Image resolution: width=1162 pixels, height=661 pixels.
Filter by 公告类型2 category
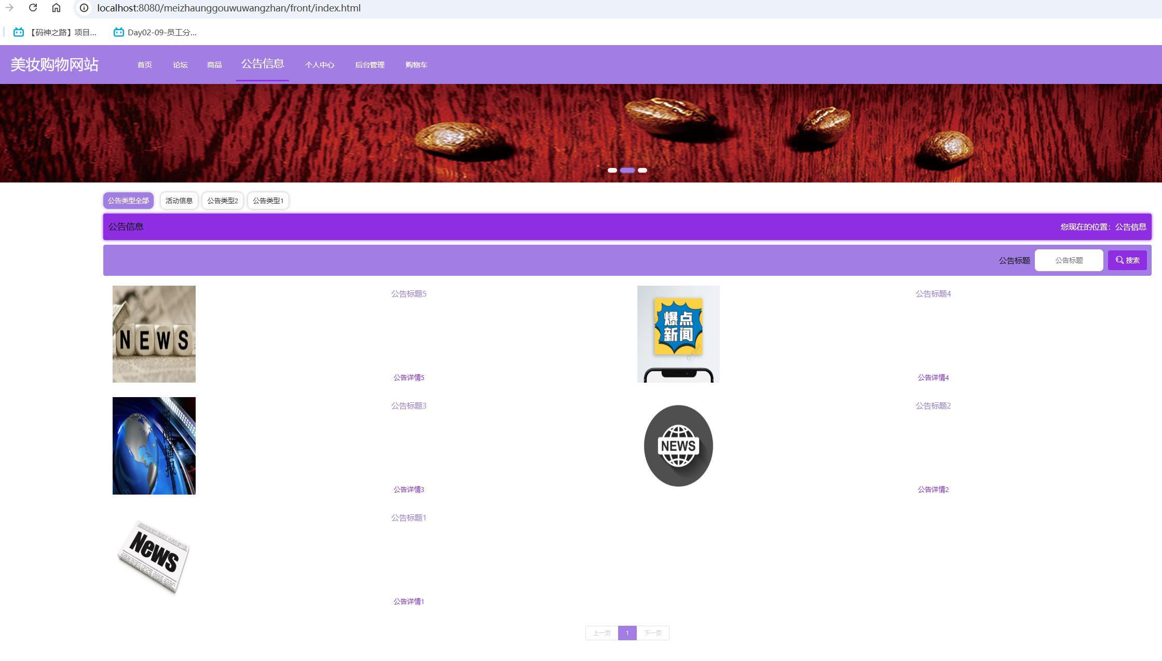pos(223,201)
